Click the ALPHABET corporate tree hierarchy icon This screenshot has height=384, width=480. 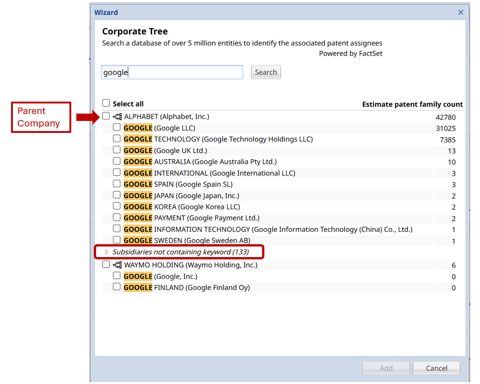coord(117,117)
